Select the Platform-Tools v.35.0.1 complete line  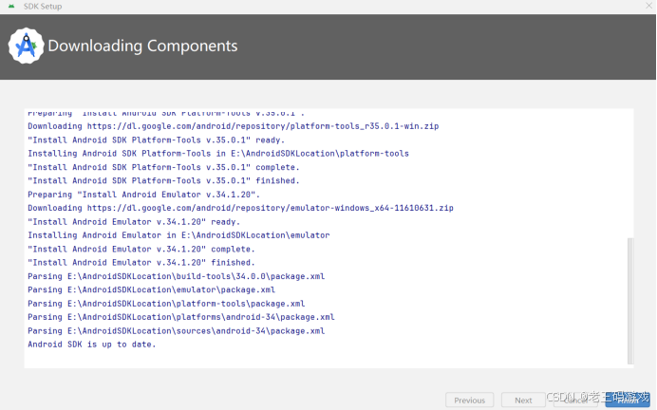(163, 167)
